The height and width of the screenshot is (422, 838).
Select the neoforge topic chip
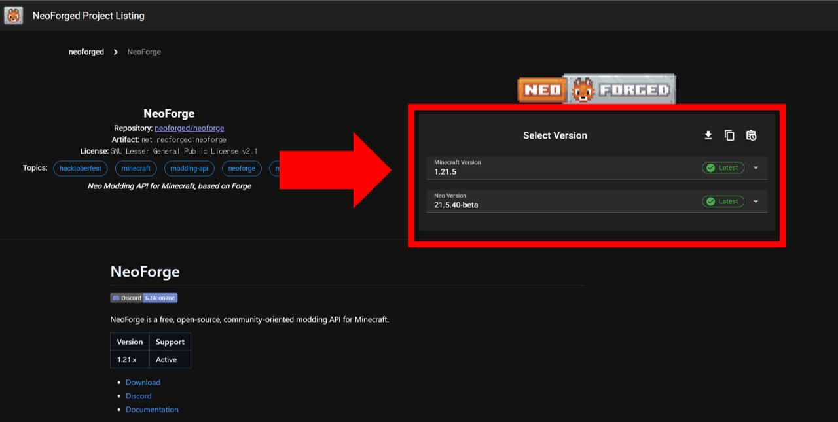click(x=242, y=168)
